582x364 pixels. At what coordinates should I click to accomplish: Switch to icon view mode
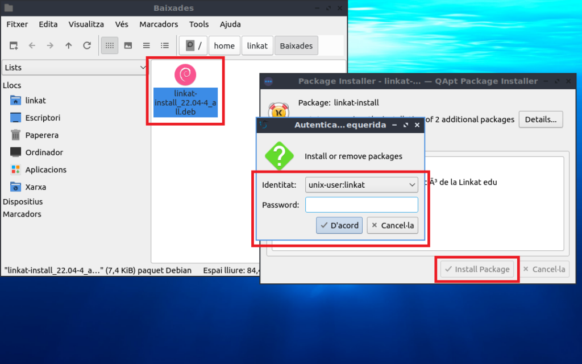pos(110,45)
